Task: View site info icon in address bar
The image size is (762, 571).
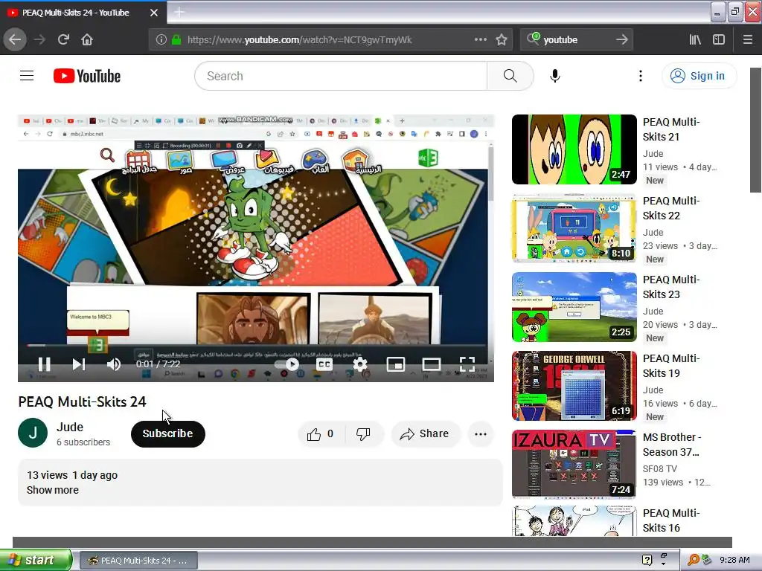Action: [x=161, y=40]
